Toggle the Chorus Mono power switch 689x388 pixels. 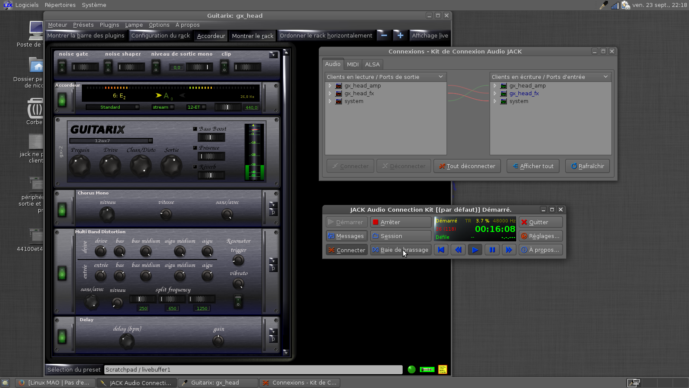pyautogui.click(x=62, y=210)
